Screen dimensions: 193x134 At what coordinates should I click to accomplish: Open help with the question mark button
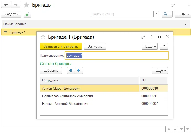pyautogui.click(x=164, y=46)
